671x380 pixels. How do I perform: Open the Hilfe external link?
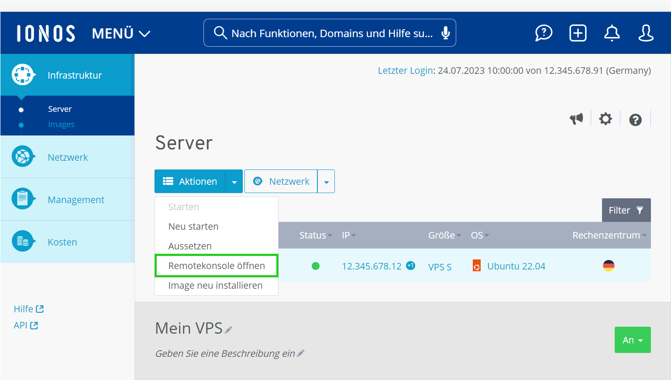[x=29, y=309]
